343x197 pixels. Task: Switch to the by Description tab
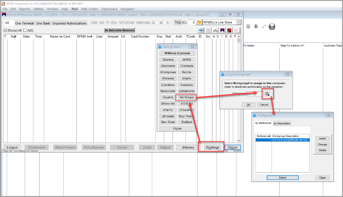click(282, 123)
